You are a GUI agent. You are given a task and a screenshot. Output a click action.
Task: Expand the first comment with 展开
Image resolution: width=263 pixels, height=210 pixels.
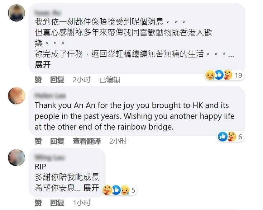click(43, 65)
